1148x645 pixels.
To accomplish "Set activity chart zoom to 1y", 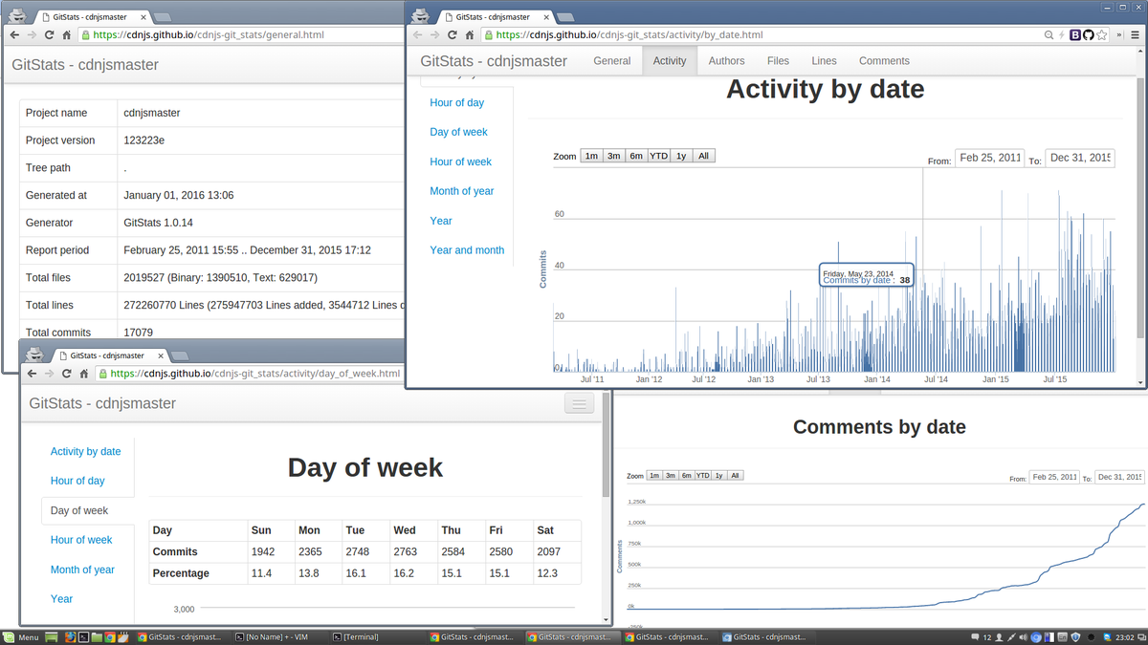I will [681, 156].
